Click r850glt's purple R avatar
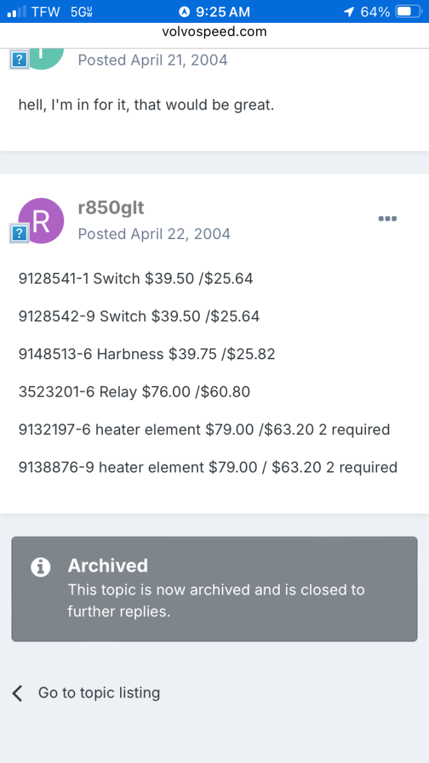429x763 pixels. pyautogui.click(x=42, y=221)
